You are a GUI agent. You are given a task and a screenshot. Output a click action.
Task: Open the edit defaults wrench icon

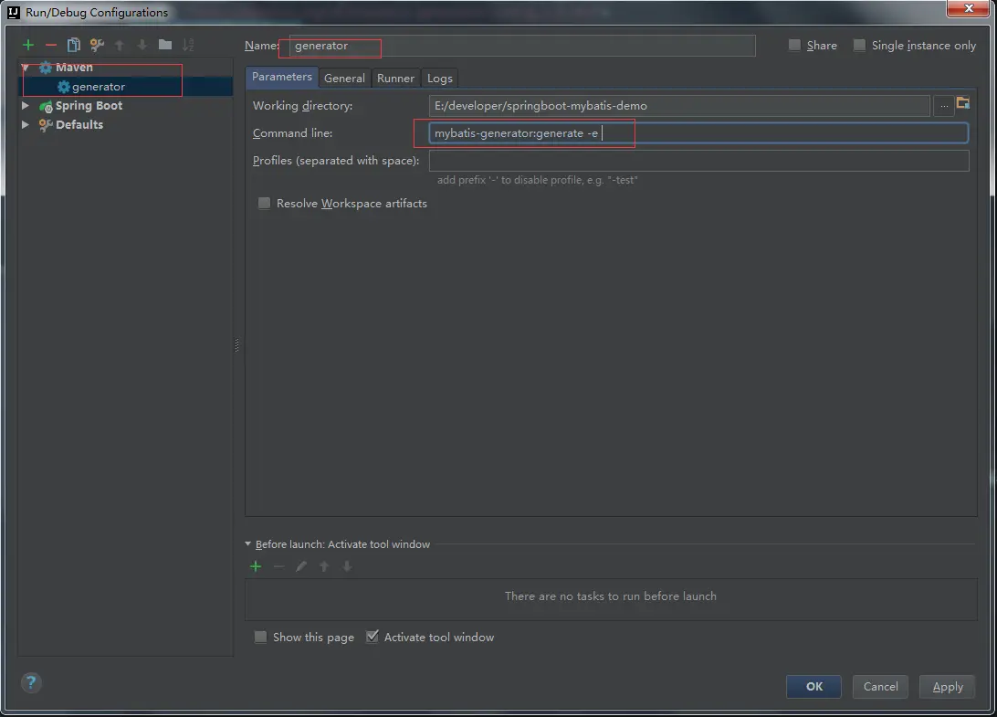coord(97,45)
